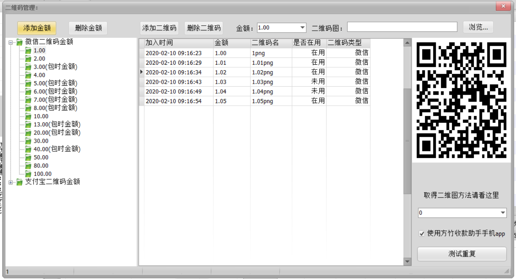Open the 金额 dropdown list
Image resolution: width=516 pixels, height=279 pixels.
point(302,28)
